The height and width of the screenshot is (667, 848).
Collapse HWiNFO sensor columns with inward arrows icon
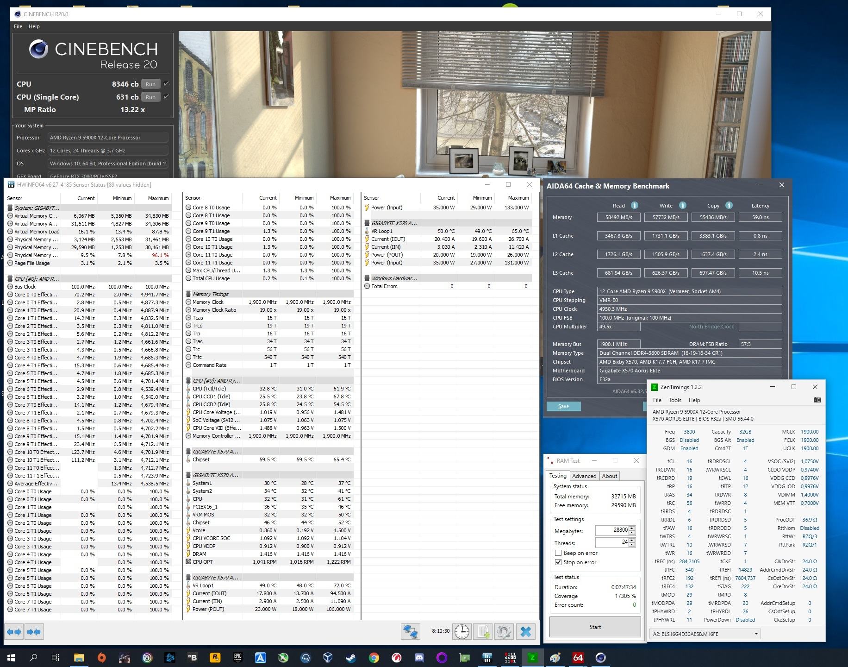[34, 631]
